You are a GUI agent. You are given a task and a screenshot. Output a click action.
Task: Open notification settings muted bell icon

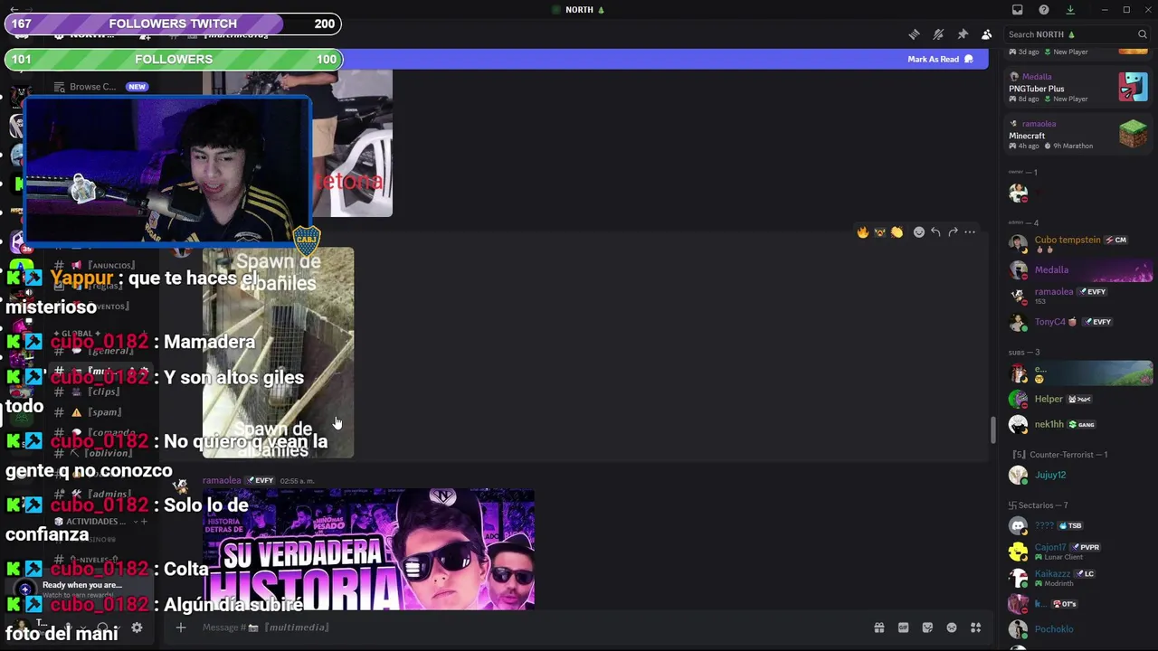coord(938,34)
